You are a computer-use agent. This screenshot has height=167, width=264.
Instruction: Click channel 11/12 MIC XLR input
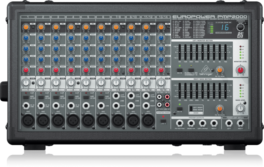(x=148, y=120)
